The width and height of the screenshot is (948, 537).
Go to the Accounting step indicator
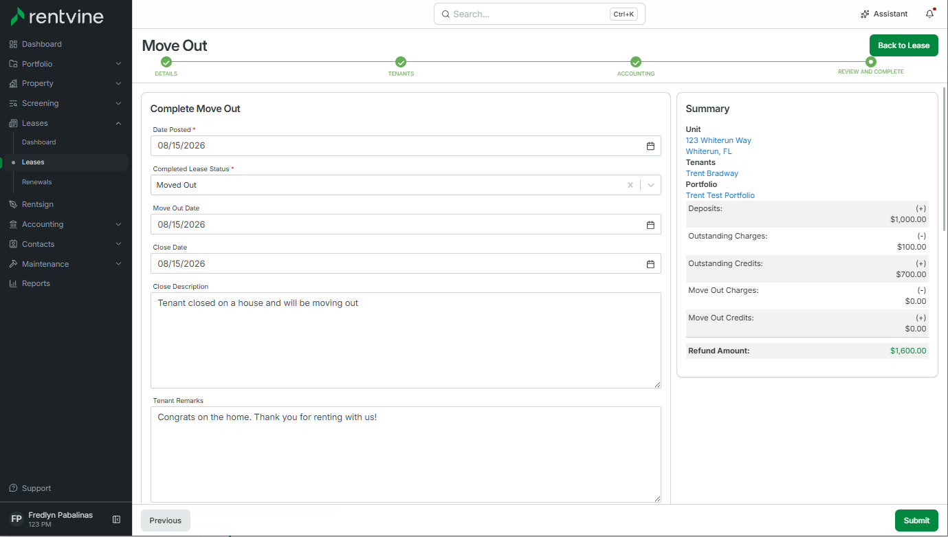(x=636, y=66)
